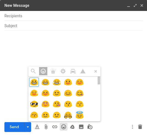The width and height of the screenshot is (147, 135).
Task: Click the emoji panel scrollbar thumb
Action: click(x=99, y=81)
